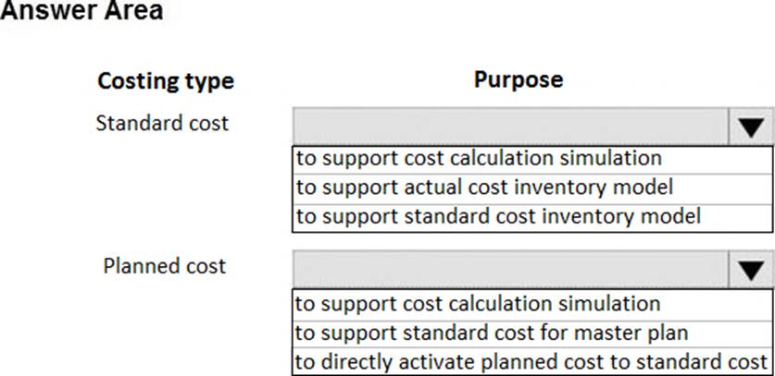Click the Standard cost row label
Viewport: 775px width, 376px height.
pyautogui.click(x=162, y=123)
